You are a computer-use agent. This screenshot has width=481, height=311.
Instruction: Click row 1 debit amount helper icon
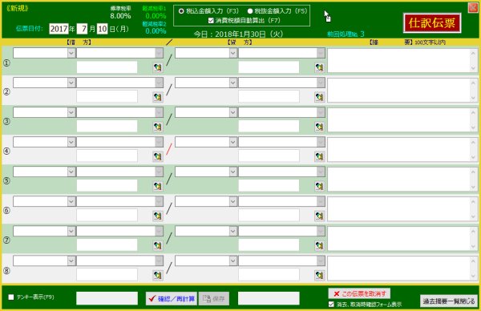point(158,67)
